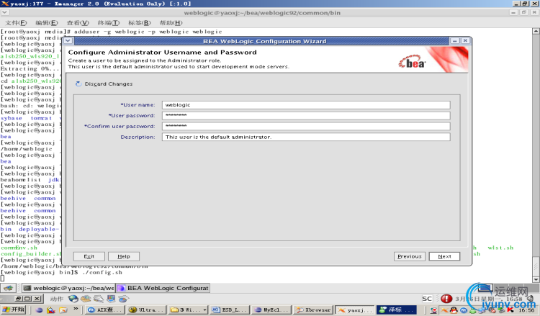Open the 3 Wi... grouped taskbar item
This screenshot has height=316, width=540.
tap(188, 310)
